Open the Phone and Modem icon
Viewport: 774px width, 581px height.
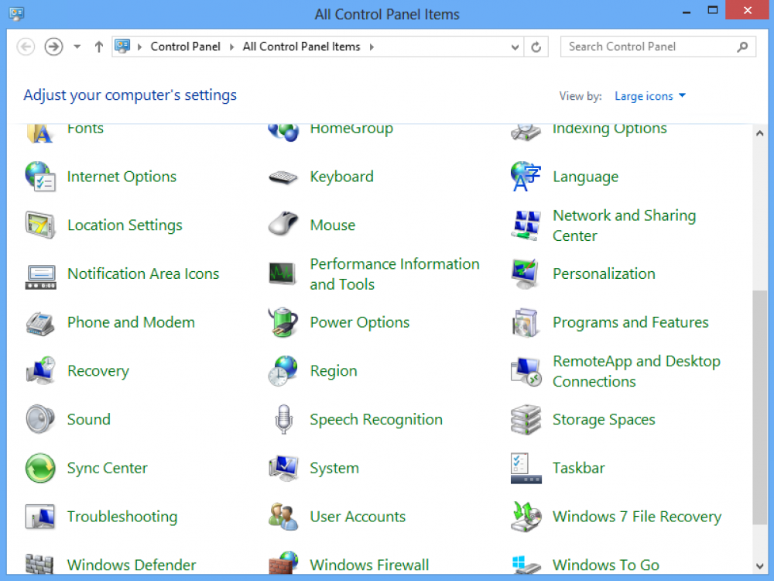(x=40, y=324)
